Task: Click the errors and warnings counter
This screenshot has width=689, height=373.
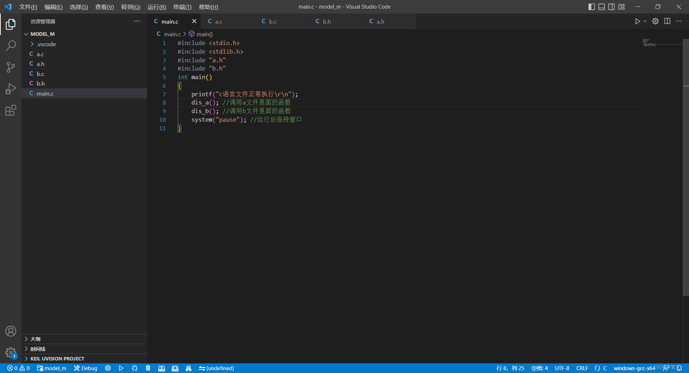Action: coord(18,368)
